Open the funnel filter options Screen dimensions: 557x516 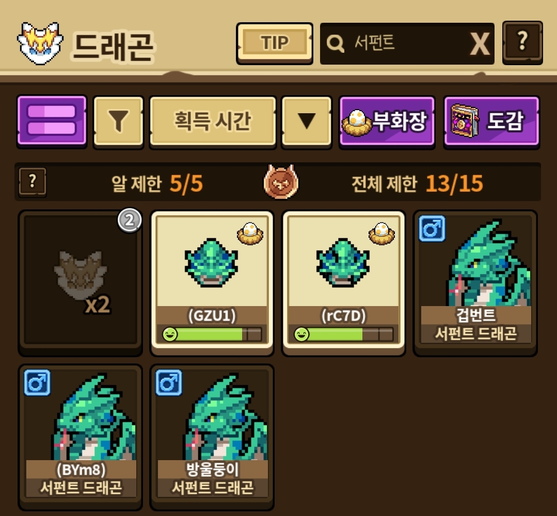click(118, 121)
